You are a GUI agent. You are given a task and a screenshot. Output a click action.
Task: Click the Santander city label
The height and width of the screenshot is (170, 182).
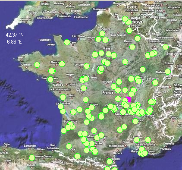[x=30, y=146]
